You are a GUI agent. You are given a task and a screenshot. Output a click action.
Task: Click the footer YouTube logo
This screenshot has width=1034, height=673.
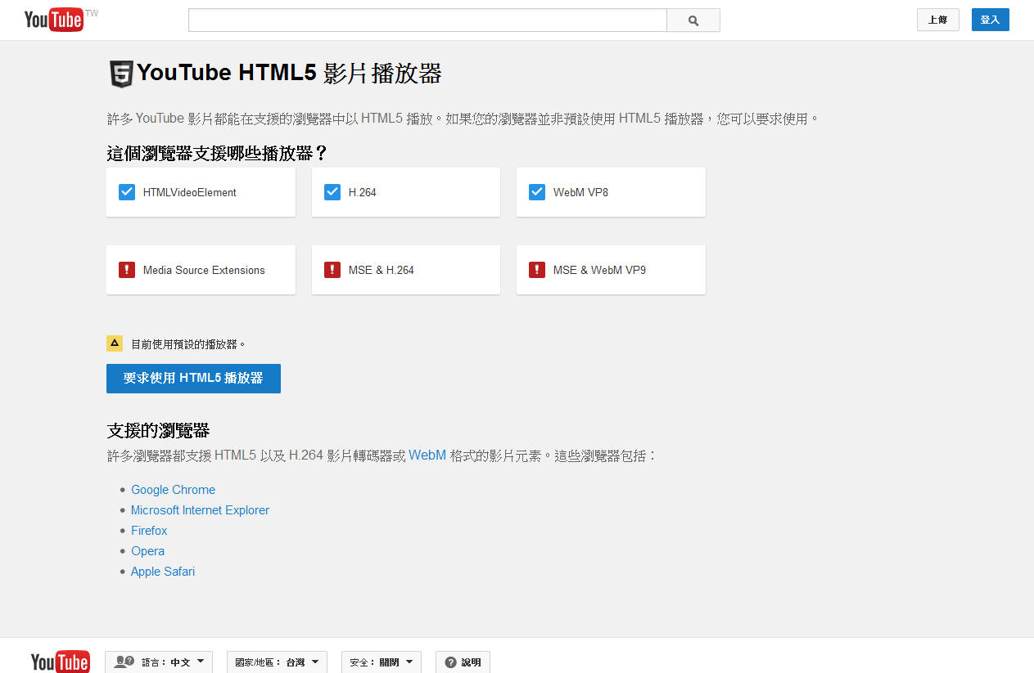click(x=61, y=662)
